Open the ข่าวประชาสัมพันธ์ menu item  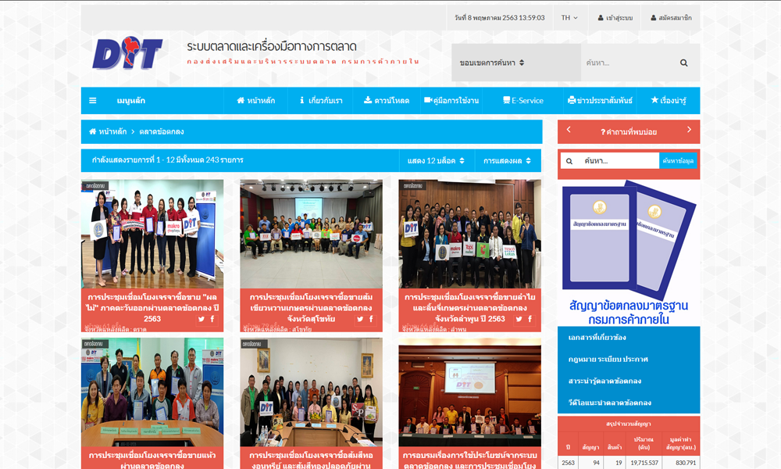600,100
